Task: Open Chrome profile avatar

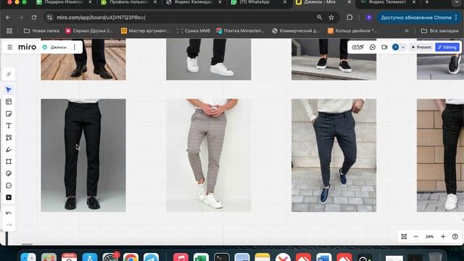Action: coord(369,17)
